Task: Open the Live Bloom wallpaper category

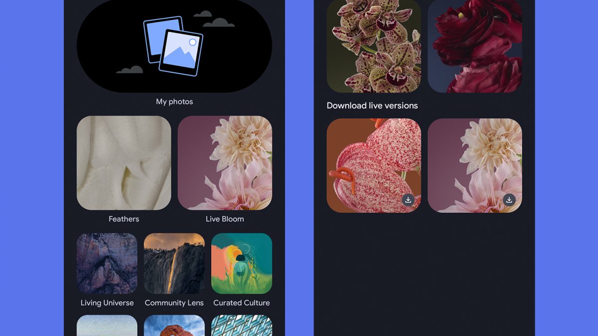Action: [225, 163]
